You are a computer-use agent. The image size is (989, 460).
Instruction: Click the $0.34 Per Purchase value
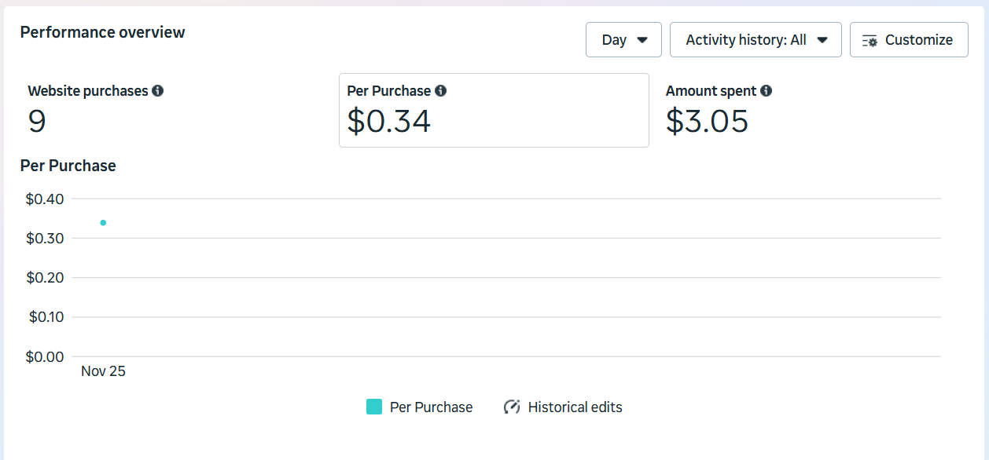(389, 122)
